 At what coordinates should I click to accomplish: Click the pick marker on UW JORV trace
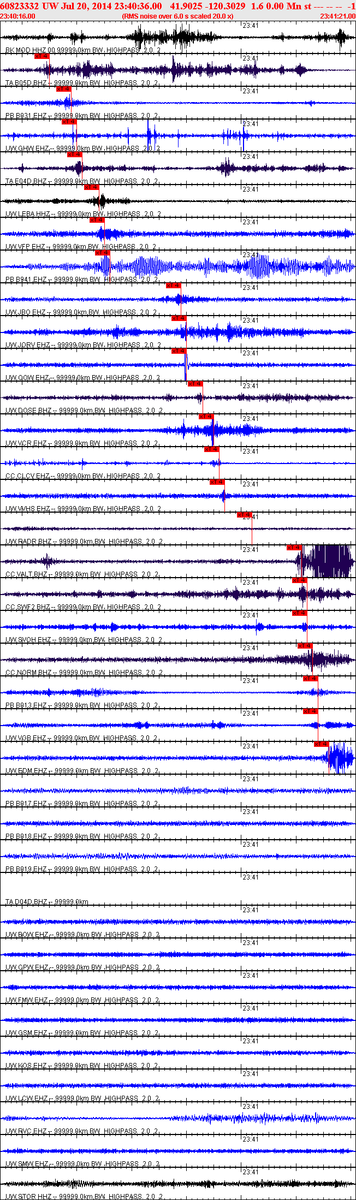click(179, 318)
